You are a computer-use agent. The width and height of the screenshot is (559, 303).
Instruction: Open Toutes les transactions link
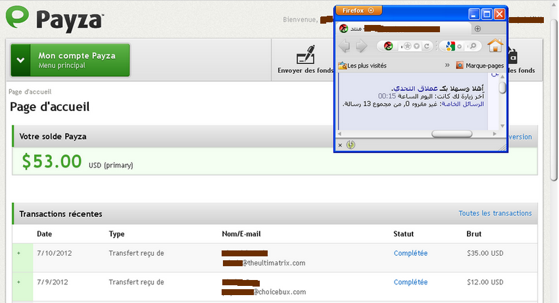tap(495, 213)
